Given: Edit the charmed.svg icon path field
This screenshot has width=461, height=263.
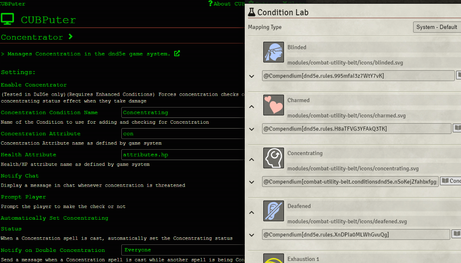Looking at the screenshot, I should [x=374, y=115].
